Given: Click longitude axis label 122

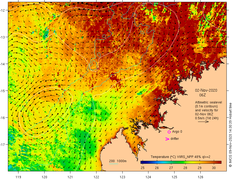Looking at the screenshot, I should [x=96, y=177].
